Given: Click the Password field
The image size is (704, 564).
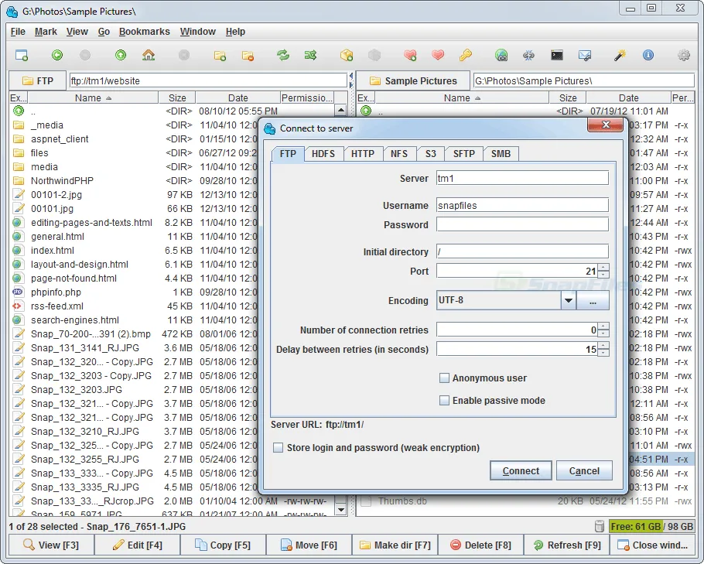Looking at the screenshot, I should 522,224.
